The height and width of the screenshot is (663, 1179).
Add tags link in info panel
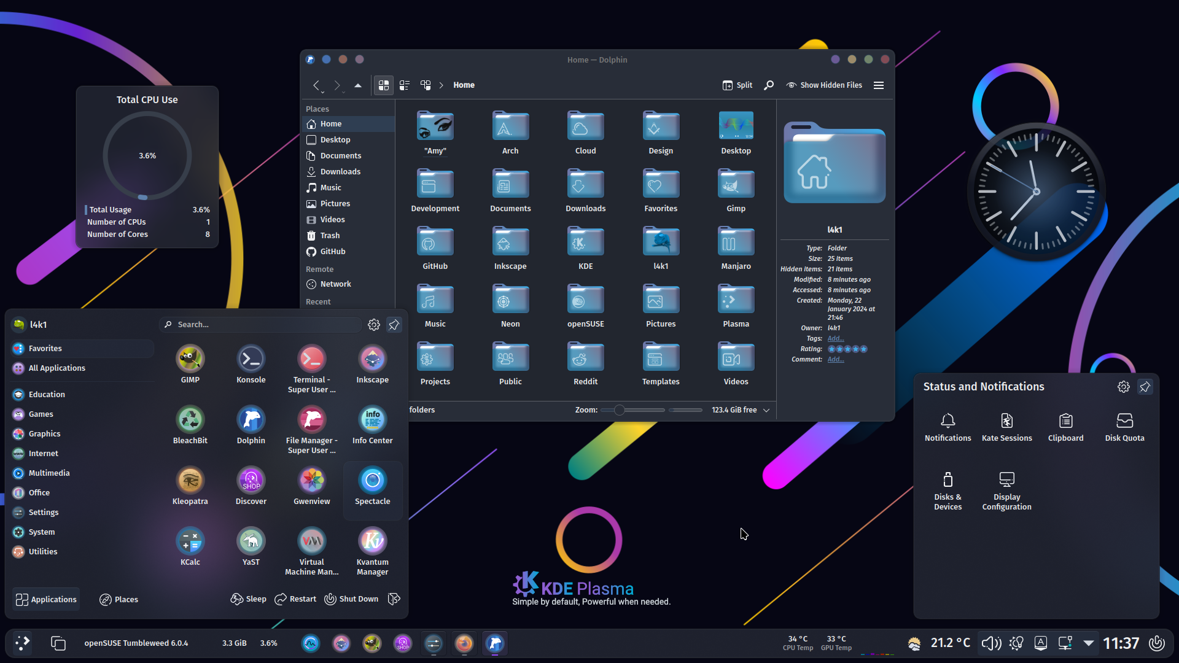(x=835, y=338)
